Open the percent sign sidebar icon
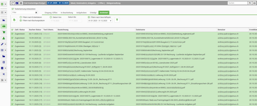 point(3,74)
